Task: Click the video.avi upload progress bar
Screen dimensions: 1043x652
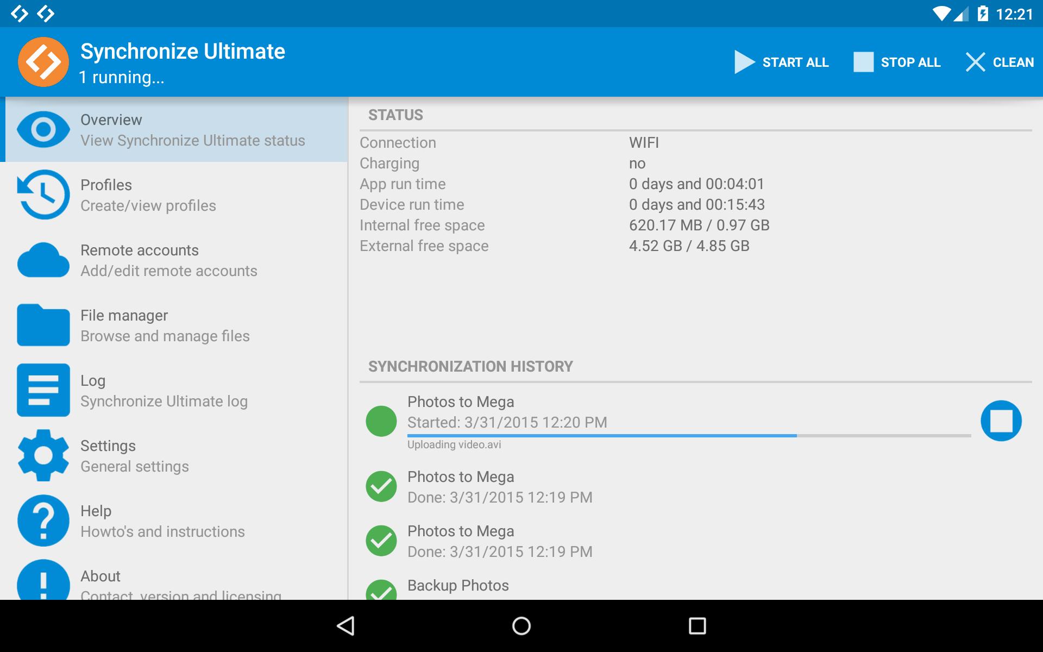Action: pos(689,436)
